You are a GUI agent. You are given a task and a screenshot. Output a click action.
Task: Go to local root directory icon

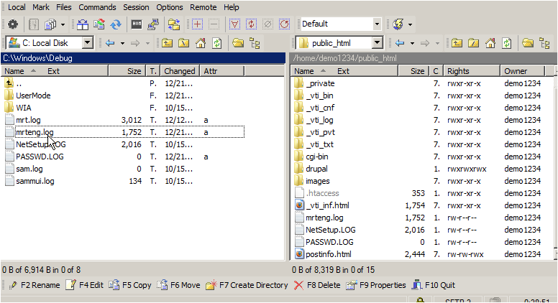[x=183, y=43]
